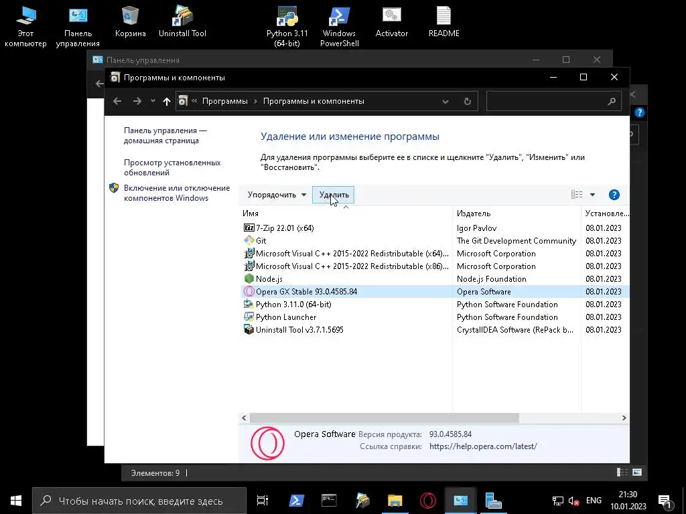
Task: Click the muted volume tray icon
Action: pyautogui.click(x=573, y=501)
